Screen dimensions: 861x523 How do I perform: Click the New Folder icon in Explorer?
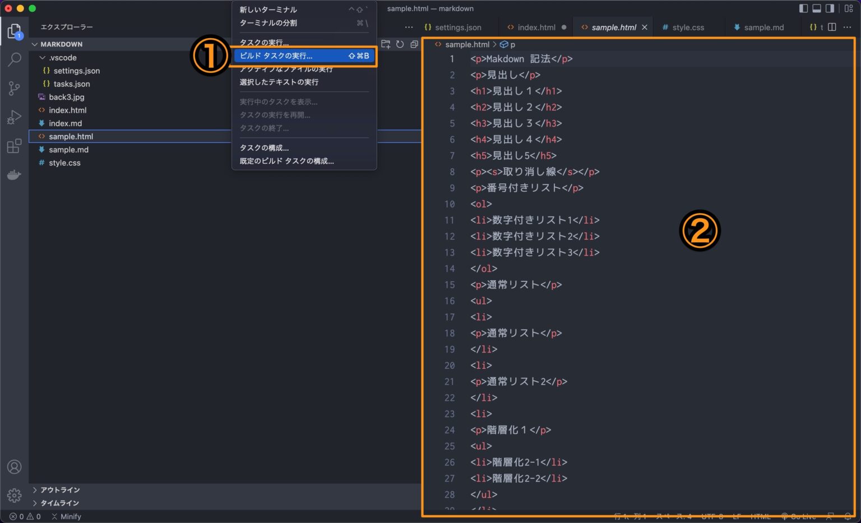[385, 44]
